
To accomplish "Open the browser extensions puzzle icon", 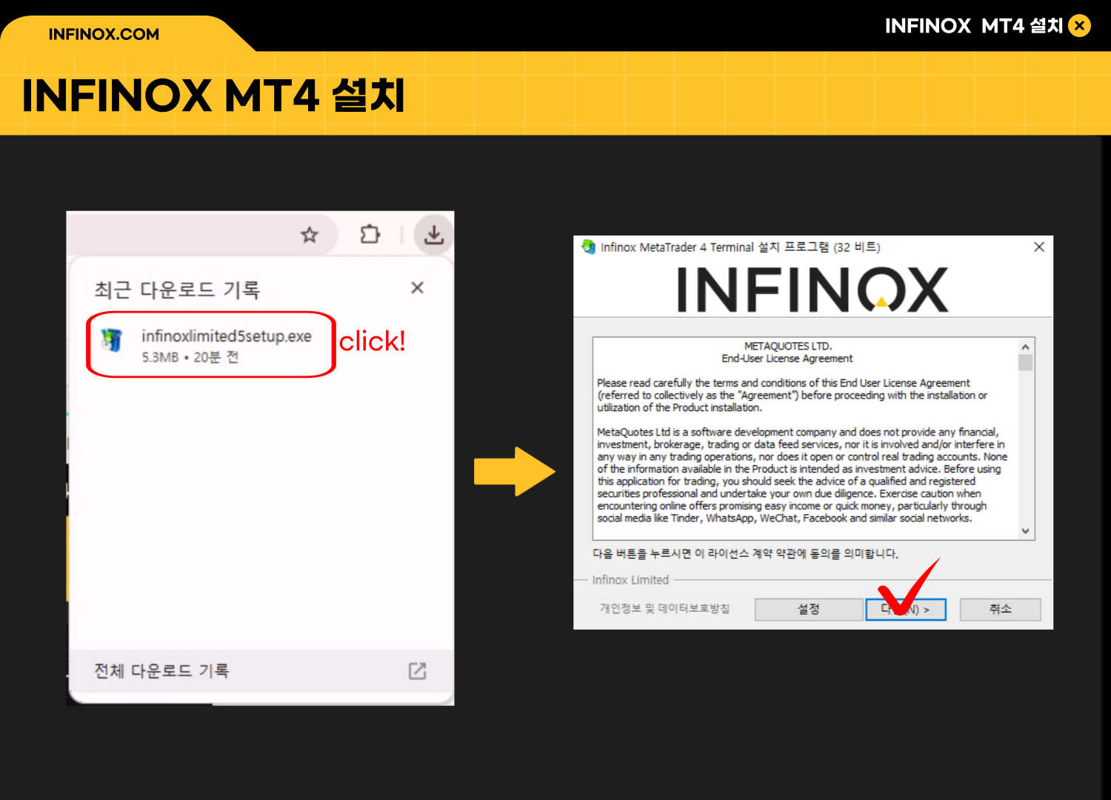I will (370, 235).
